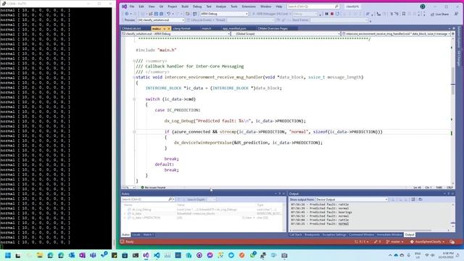The height and width of the screenshot is (261, 464).
Task: Open the user account avatar
Action: click(x=423, y=7)
